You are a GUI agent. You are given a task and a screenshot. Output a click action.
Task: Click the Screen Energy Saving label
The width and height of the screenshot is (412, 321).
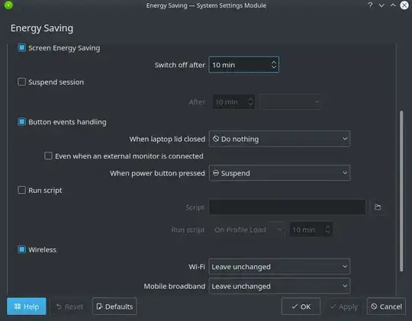click(64, 48)
